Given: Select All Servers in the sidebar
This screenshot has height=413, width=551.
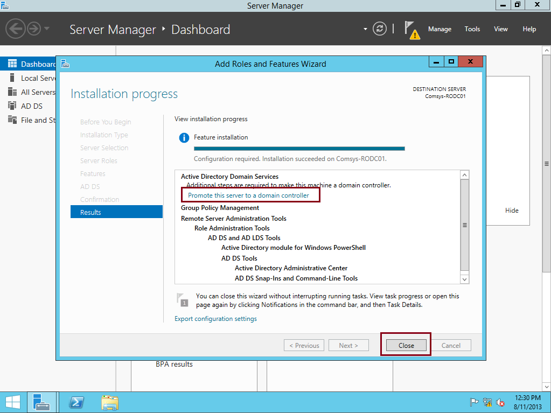Looking at the screenshot, I should 28,92.
